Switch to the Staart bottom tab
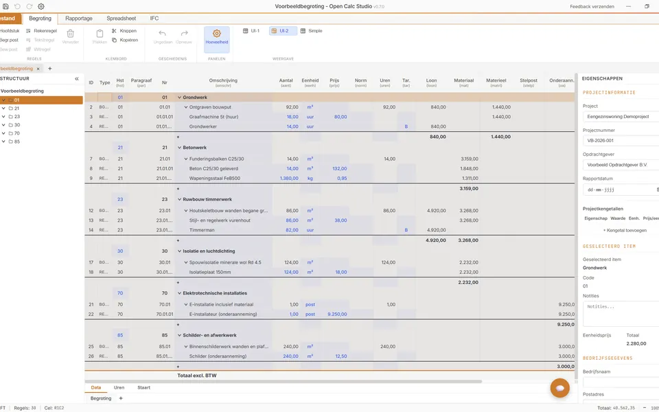This screenshot has height=412, width=659. [x=143, y=387]
